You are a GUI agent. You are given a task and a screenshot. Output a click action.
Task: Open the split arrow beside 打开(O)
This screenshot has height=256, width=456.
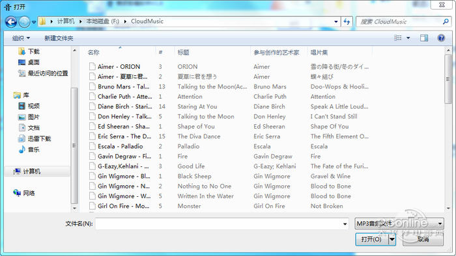pyautogui.click(x=392, y=239)
